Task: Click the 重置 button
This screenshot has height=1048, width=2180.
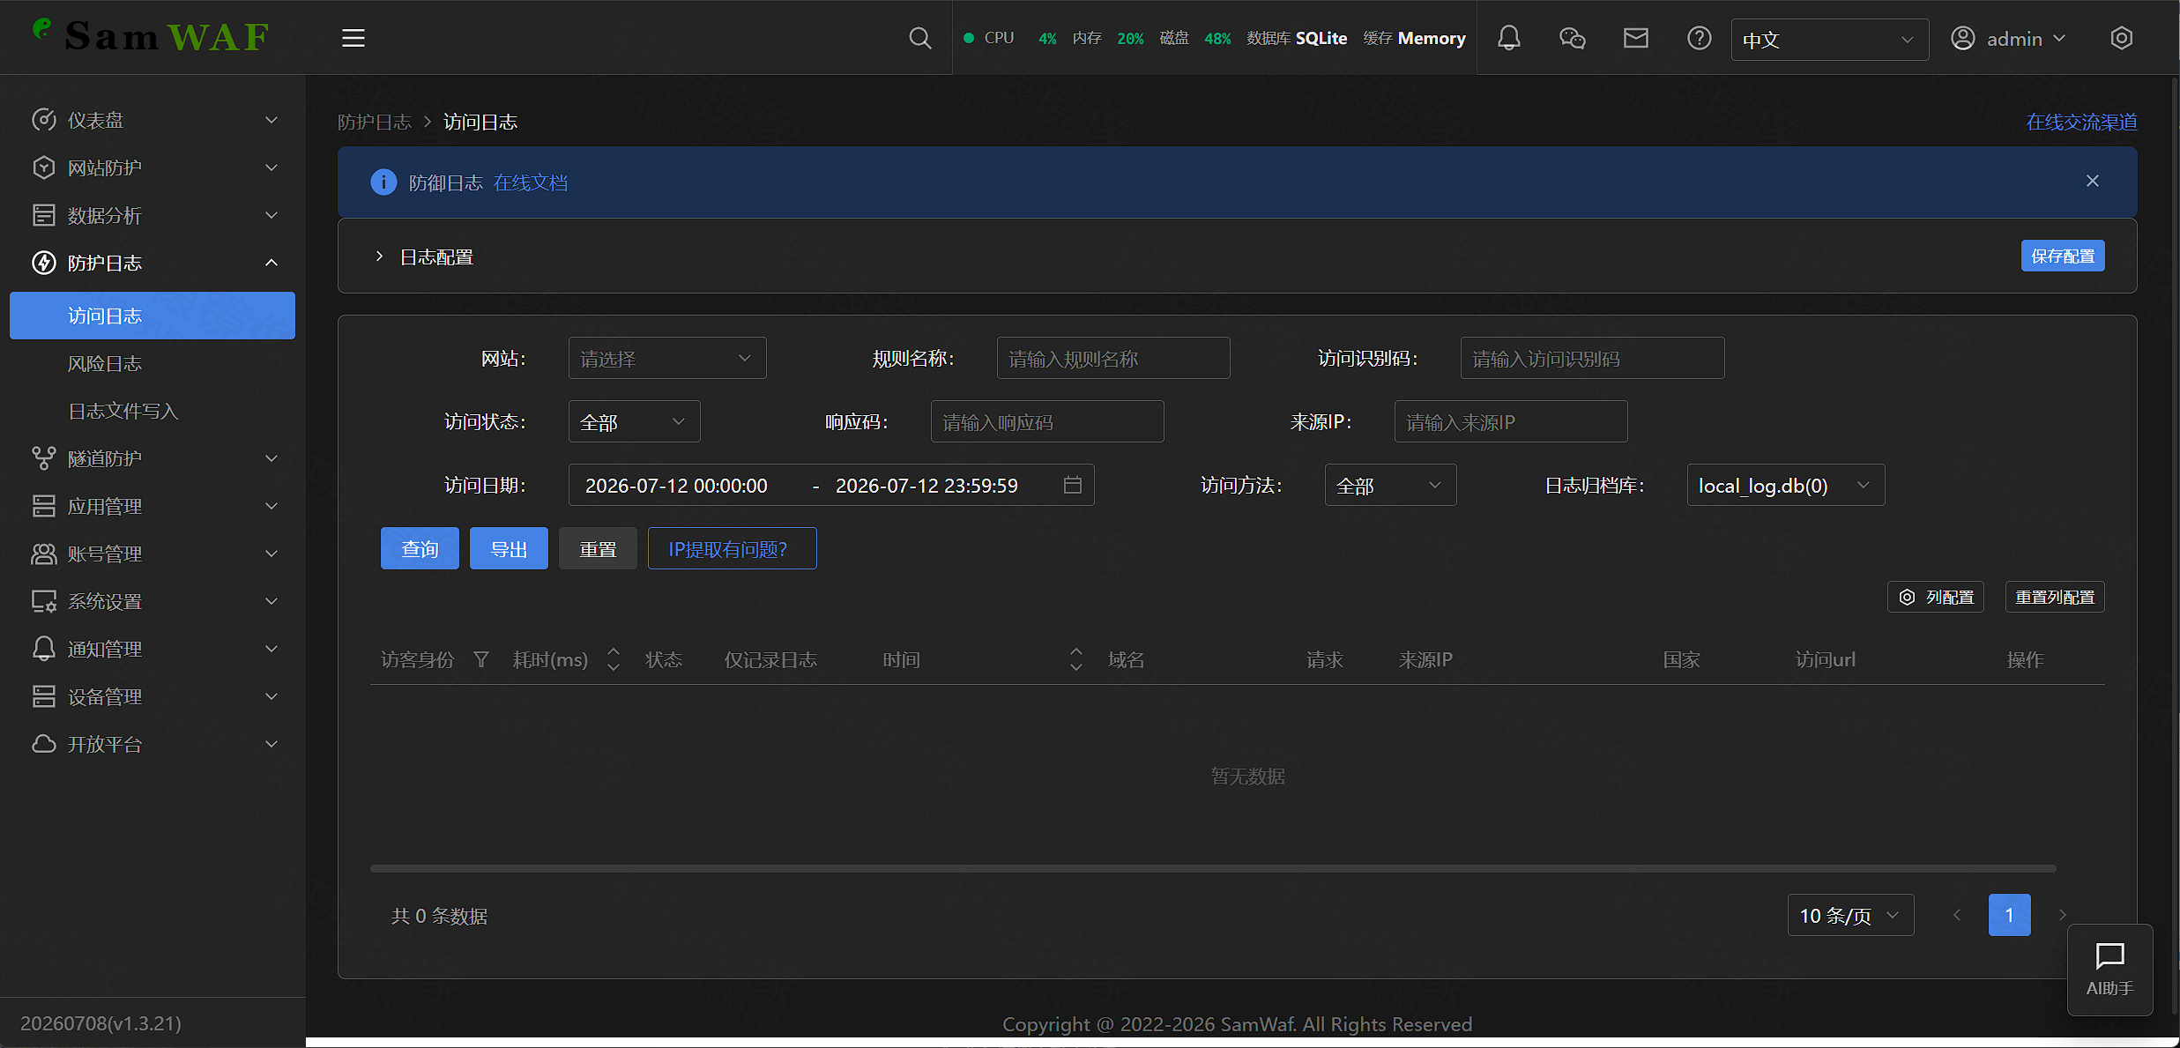Action: [598, 548]
